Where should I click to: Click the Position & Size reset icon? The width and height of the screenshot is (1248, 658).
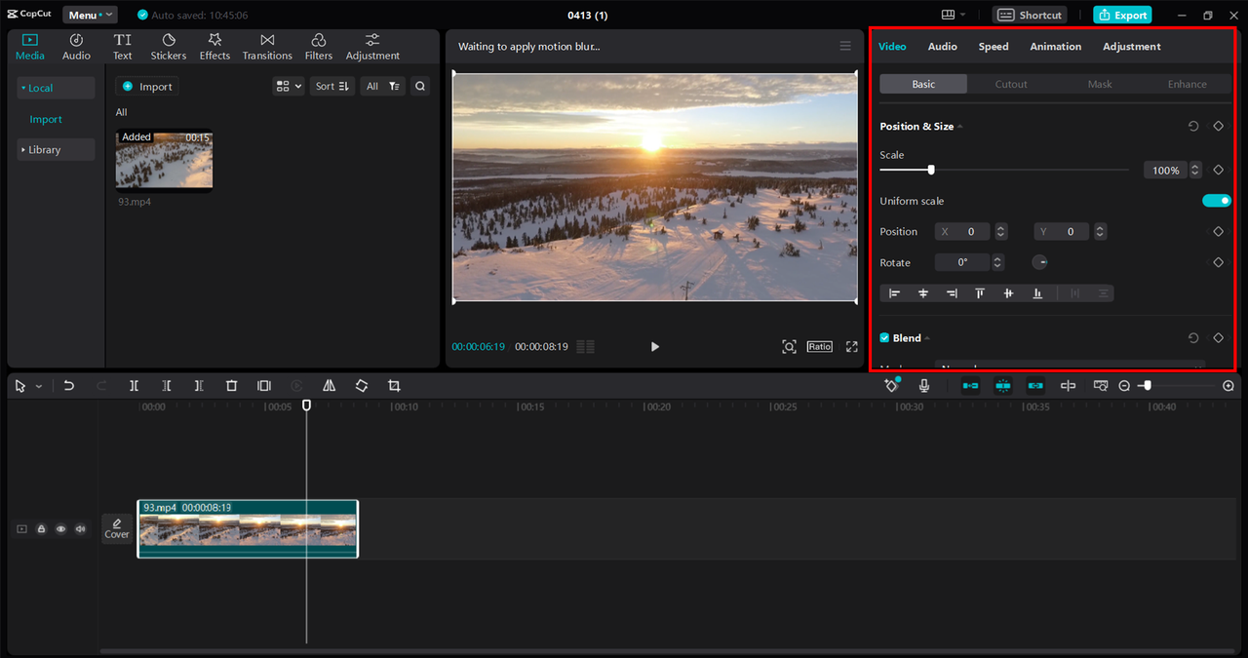1193,127
